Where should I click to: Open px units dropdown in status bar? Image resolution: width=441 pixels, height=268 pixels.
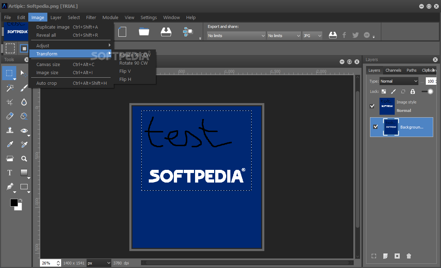(x=99, y=263)
